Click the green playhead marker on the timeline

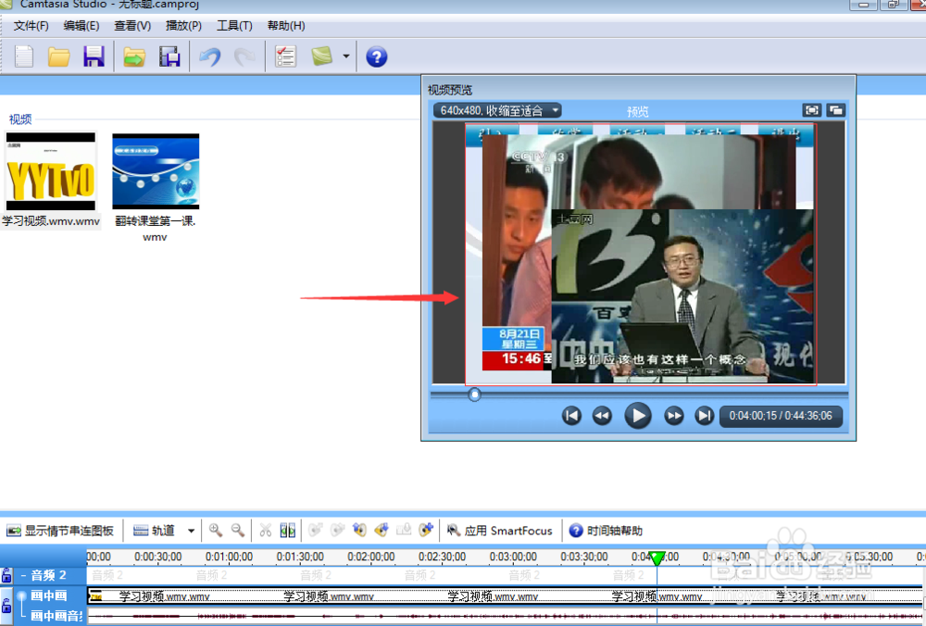point(657,557)
